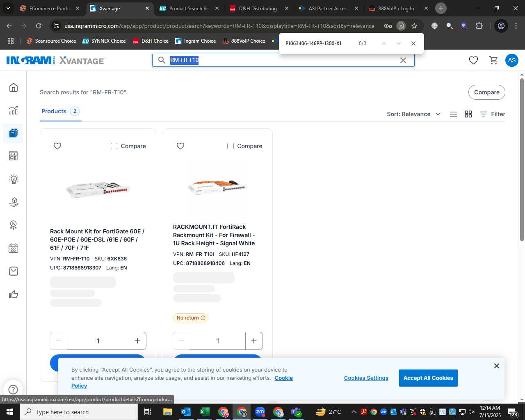Open the AS user account avatar
Screen dimensions: 525x420
point(511,60)
